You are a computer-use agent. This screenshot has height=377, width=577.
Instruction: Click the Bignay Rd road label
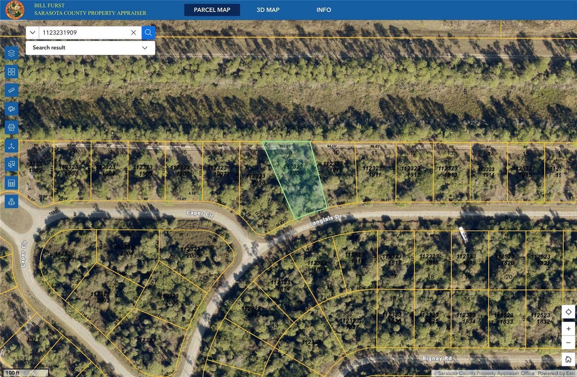[x=437, y=358]
